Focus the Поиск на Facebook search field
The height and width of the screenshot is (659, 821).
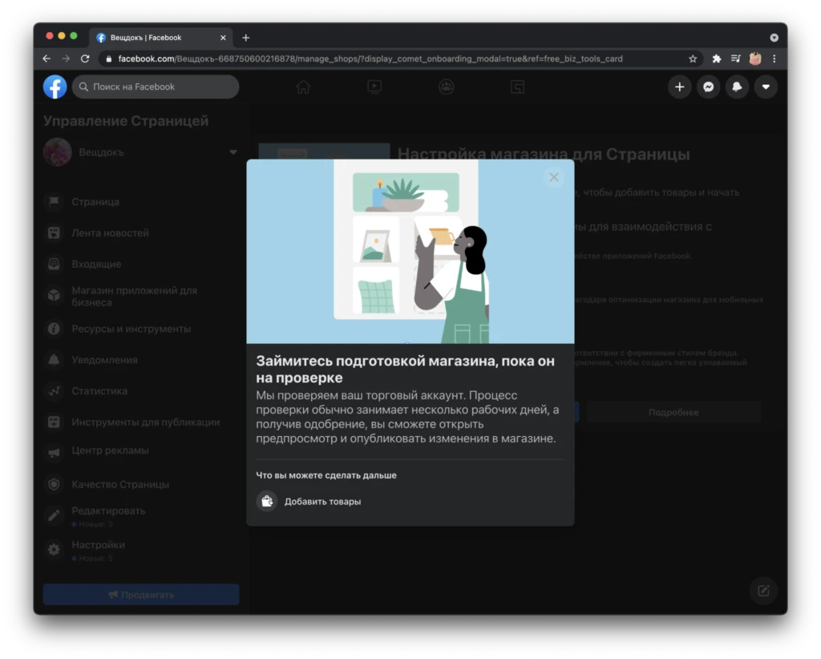click(x=156, y=87)
